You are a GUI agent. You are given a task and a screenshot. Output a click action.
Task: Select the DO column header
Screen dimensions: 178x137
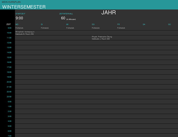(93, 25)
